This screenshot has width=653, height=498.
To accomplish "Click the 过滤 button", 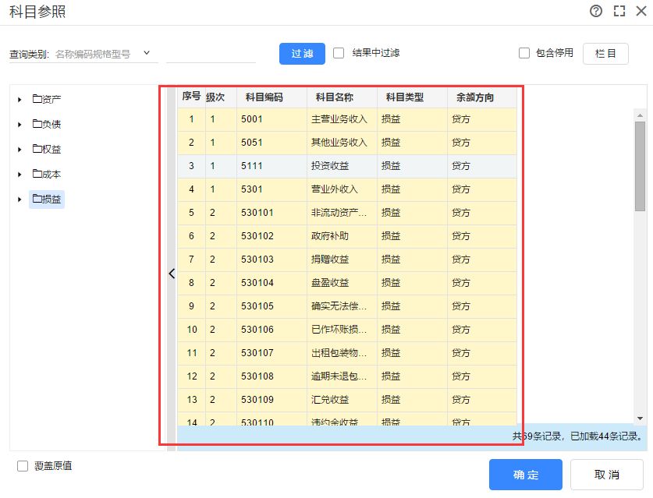I will click(x=302, y=54).
